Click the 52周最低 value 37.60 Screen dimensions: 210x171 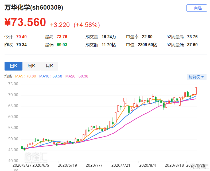click(192, 45)
